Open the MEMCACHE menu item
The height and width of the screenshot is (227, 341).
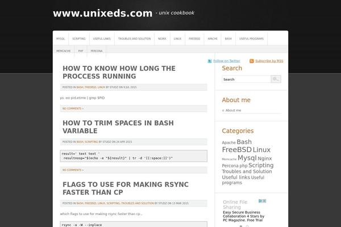click(x=64, y=51)
